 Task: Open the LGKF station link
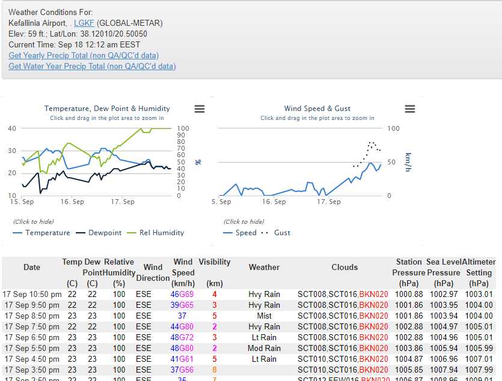pyautogui.click(x=84, y=23)
